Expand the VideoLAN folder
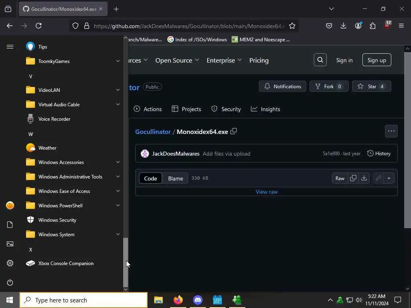 73,90
